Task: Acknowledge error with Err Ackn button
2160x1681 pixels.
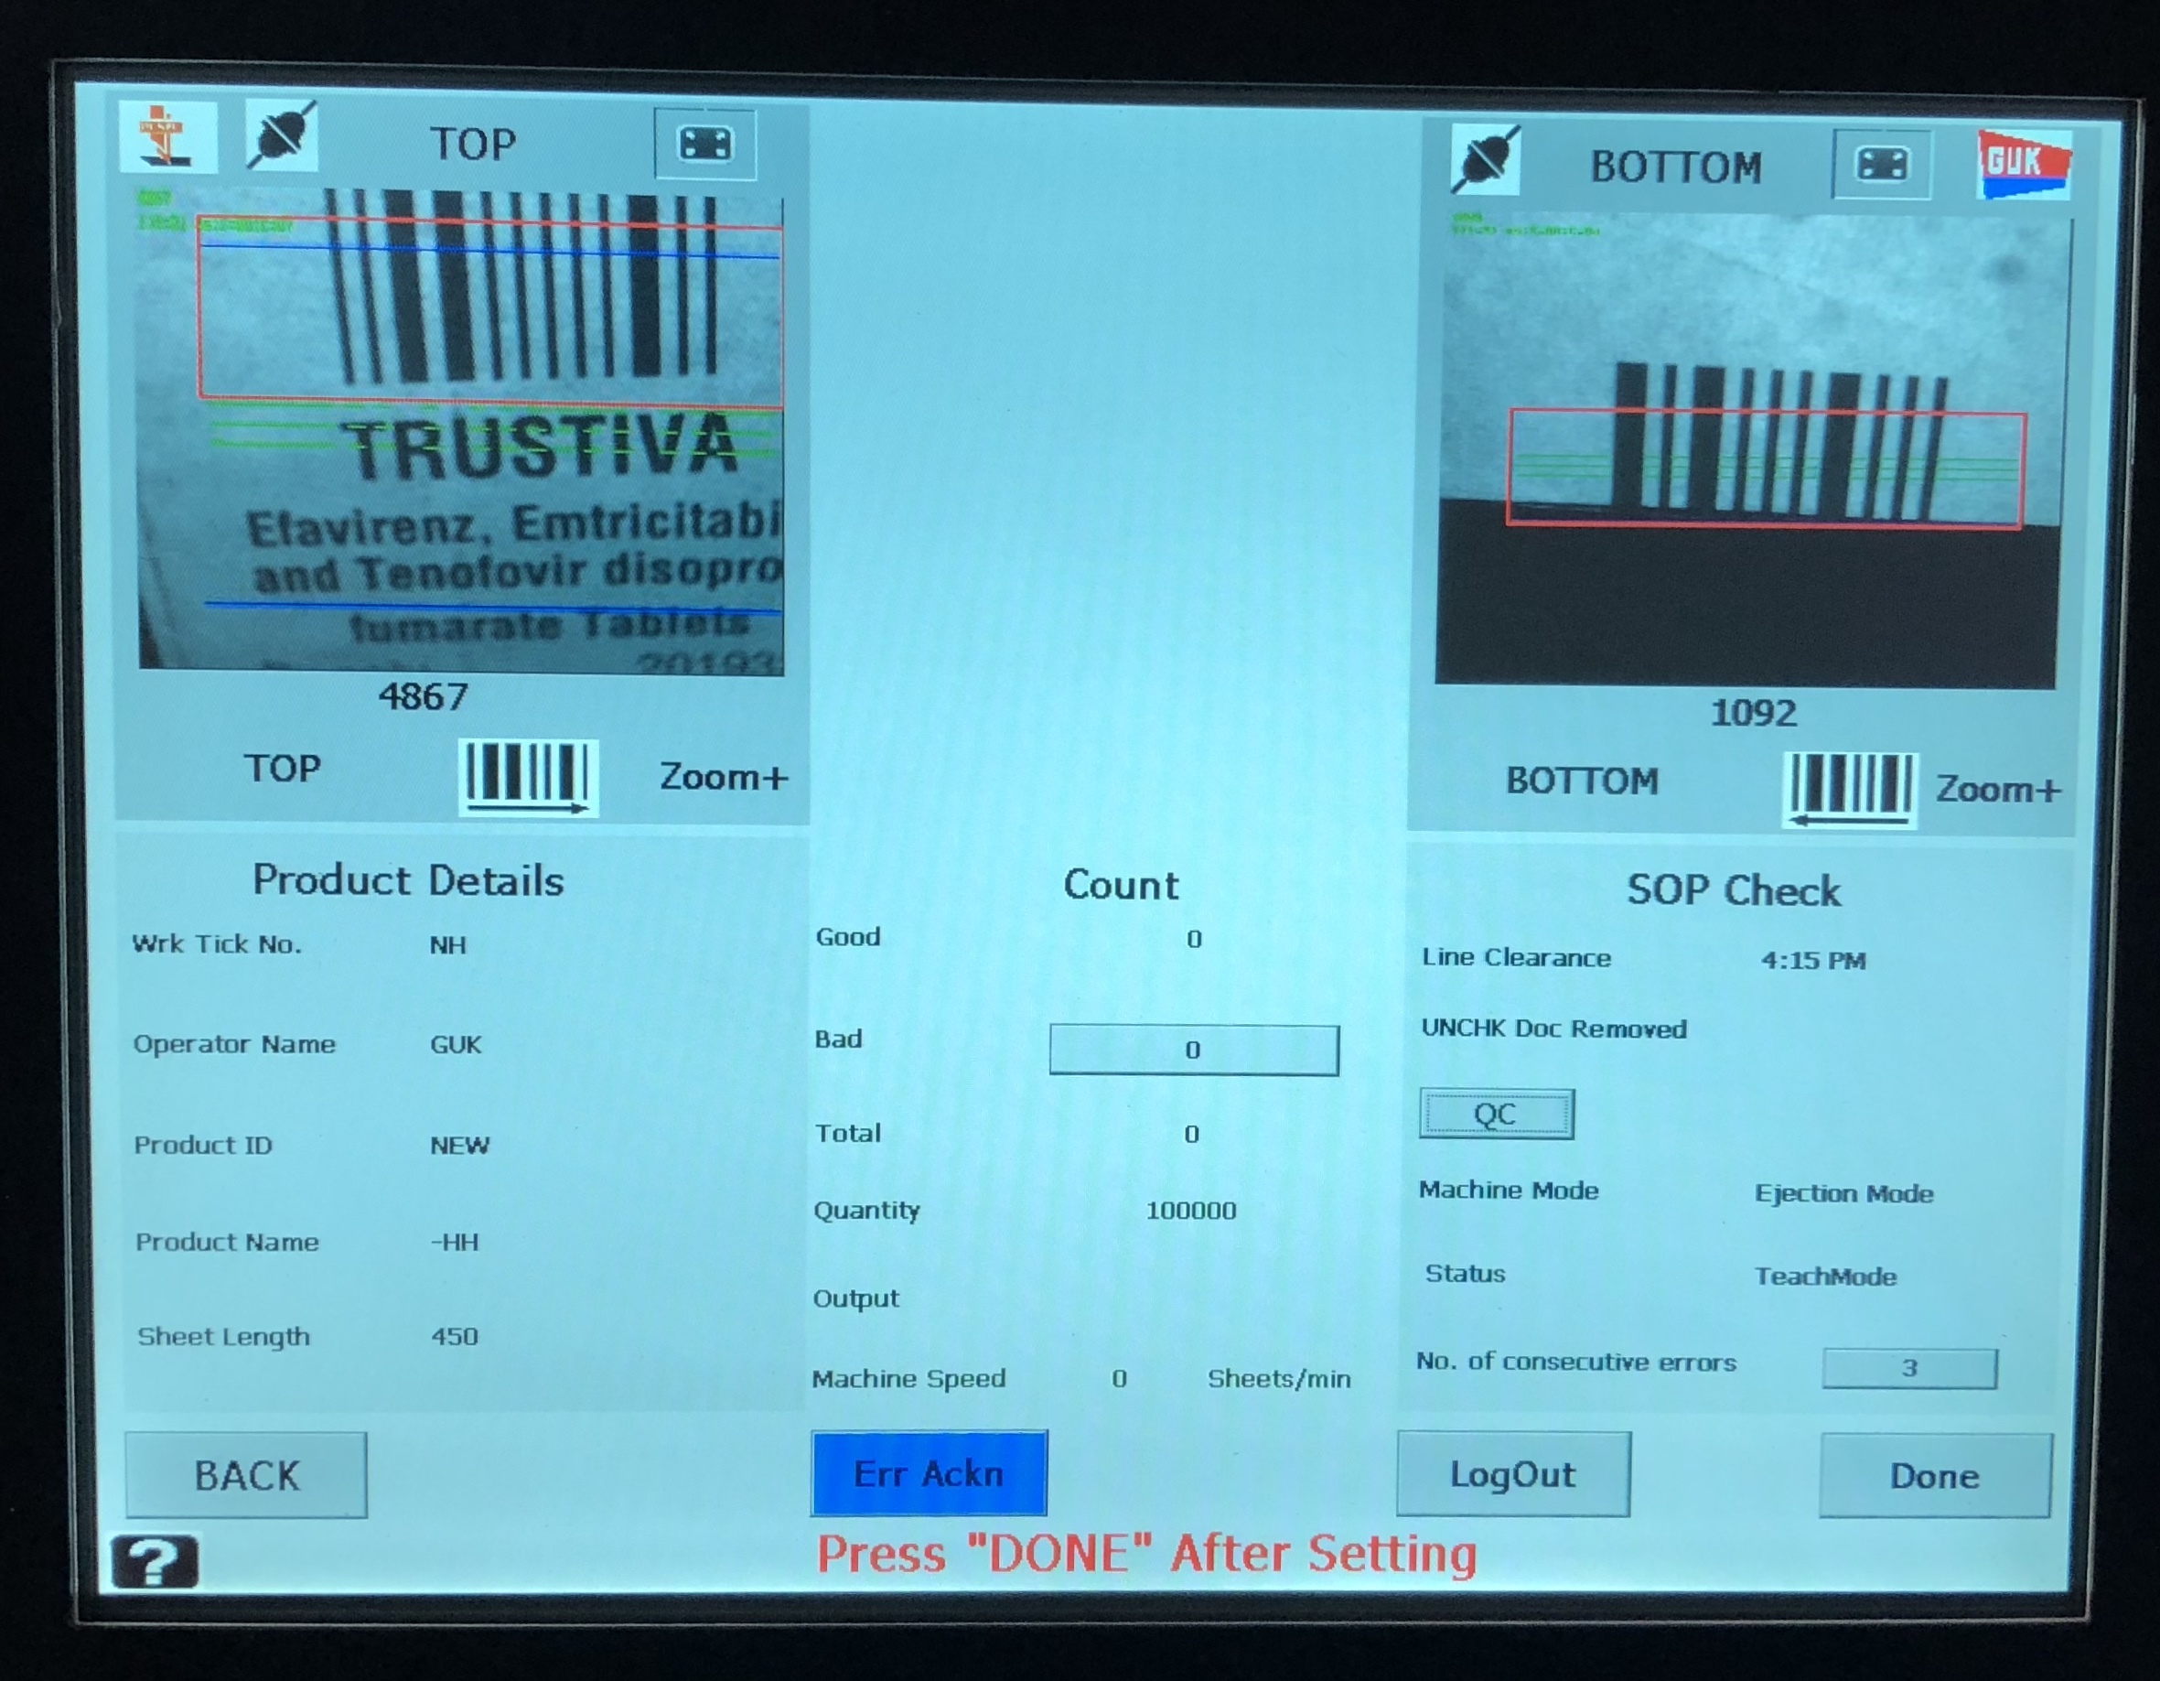Action: (x=929, y=1473)
